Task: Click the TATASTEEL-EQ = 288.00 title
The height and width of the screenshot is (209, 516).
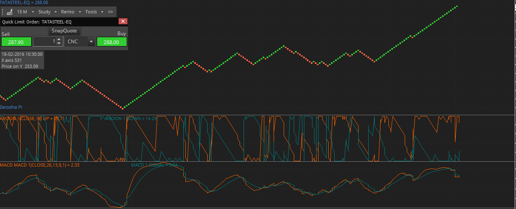Action: pos(24,2)
